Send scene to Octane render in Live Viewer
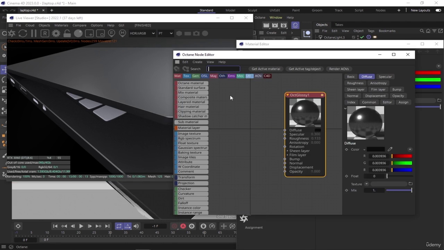This screenshot has width=444, height=250. (x=12, y=33)
